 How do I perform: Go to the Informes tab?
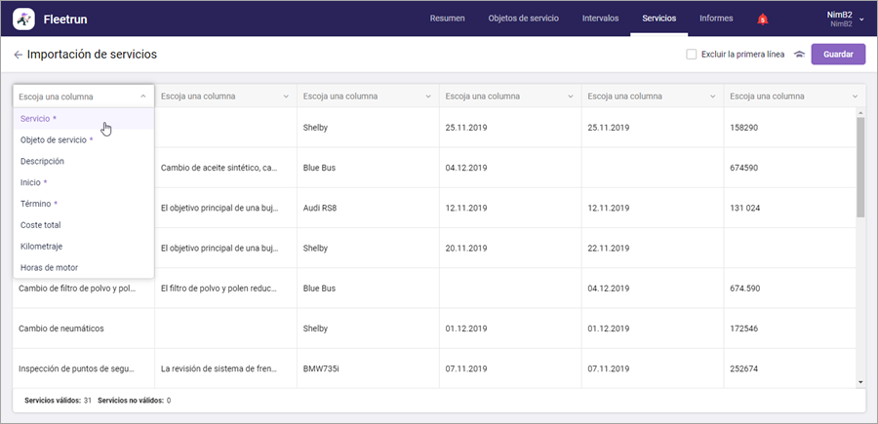716,19
